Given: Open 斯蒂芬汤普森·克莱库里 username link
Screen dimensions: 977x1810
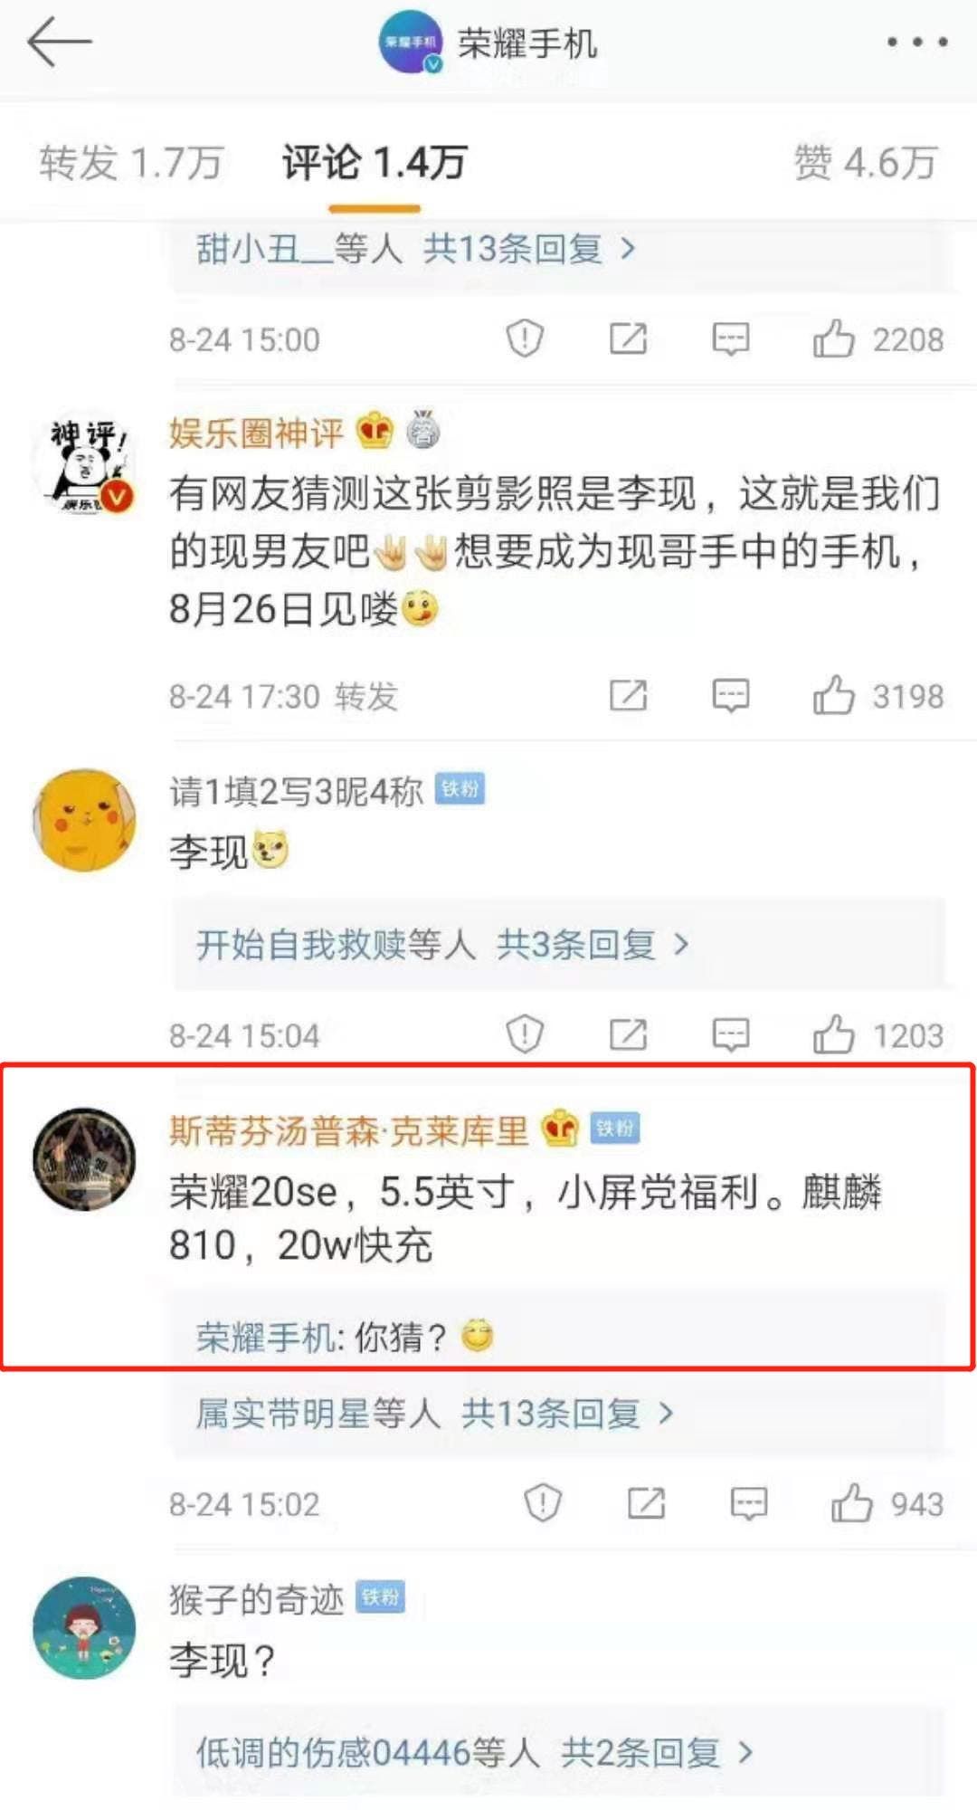Looking at the screenshot, I should [x=349, y=1130].
